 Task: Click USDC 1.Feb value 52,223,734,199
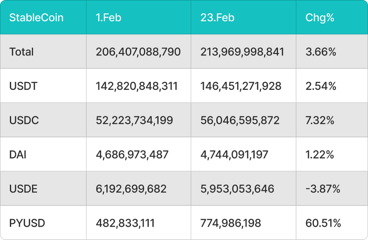click(x=134, y=120)
